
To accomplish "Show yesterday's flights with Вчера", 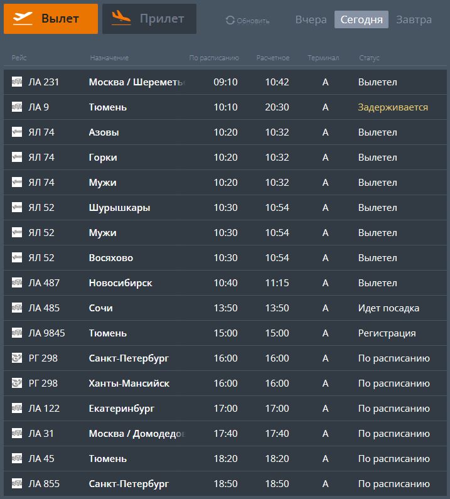I will (x=311, y=19).
